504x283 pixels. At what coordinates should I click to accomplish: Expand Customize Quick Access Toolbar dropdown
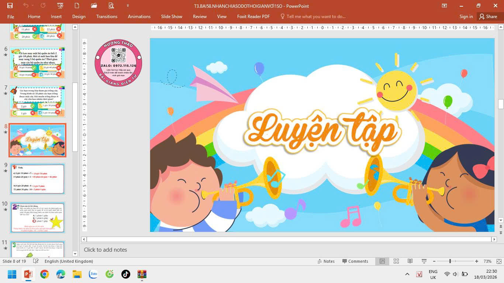(x=128, y=6)
